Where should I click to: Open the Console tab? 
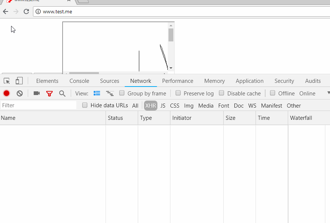[x=79, y=81]
